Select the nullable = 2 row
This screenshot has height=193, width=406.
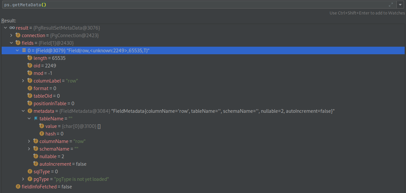(x=203, y=157)
